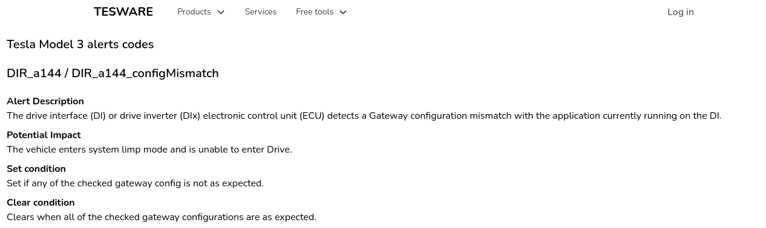Expand the chevron beside Free tools
Viewport: 766px width, 228px height.
click(x=343, y=12)
